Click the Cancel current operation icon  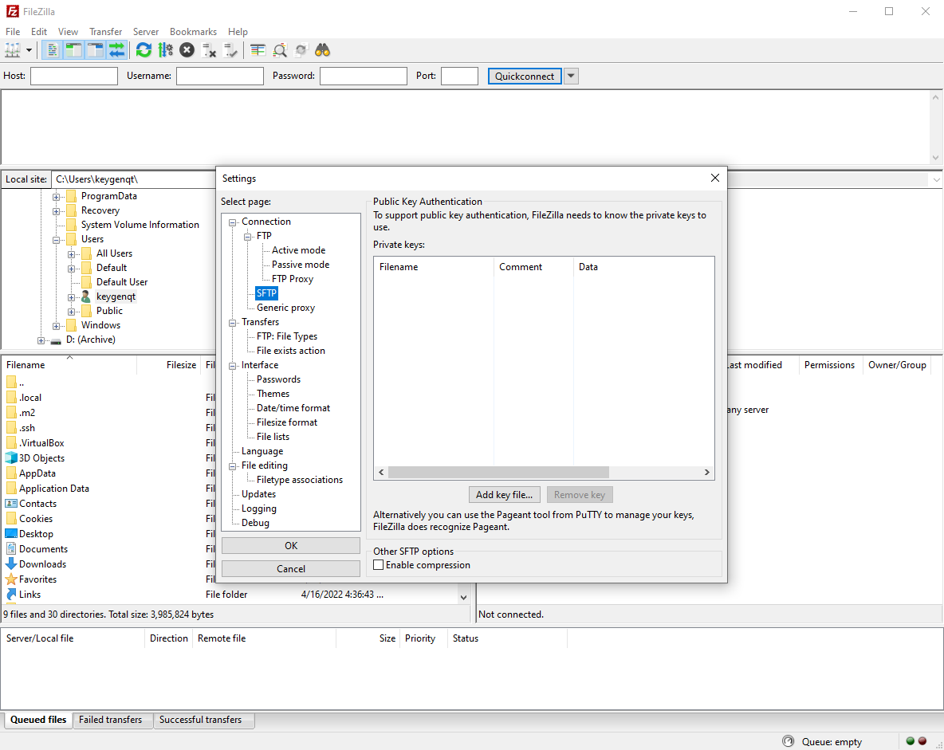(x=187, y=50)
